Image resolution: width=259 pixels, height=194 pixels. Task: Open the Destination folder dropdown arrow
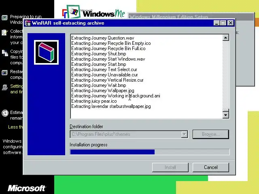185,134
